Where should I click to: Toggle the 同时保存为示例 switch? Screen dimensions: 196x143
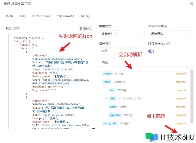tap(151, 51)
